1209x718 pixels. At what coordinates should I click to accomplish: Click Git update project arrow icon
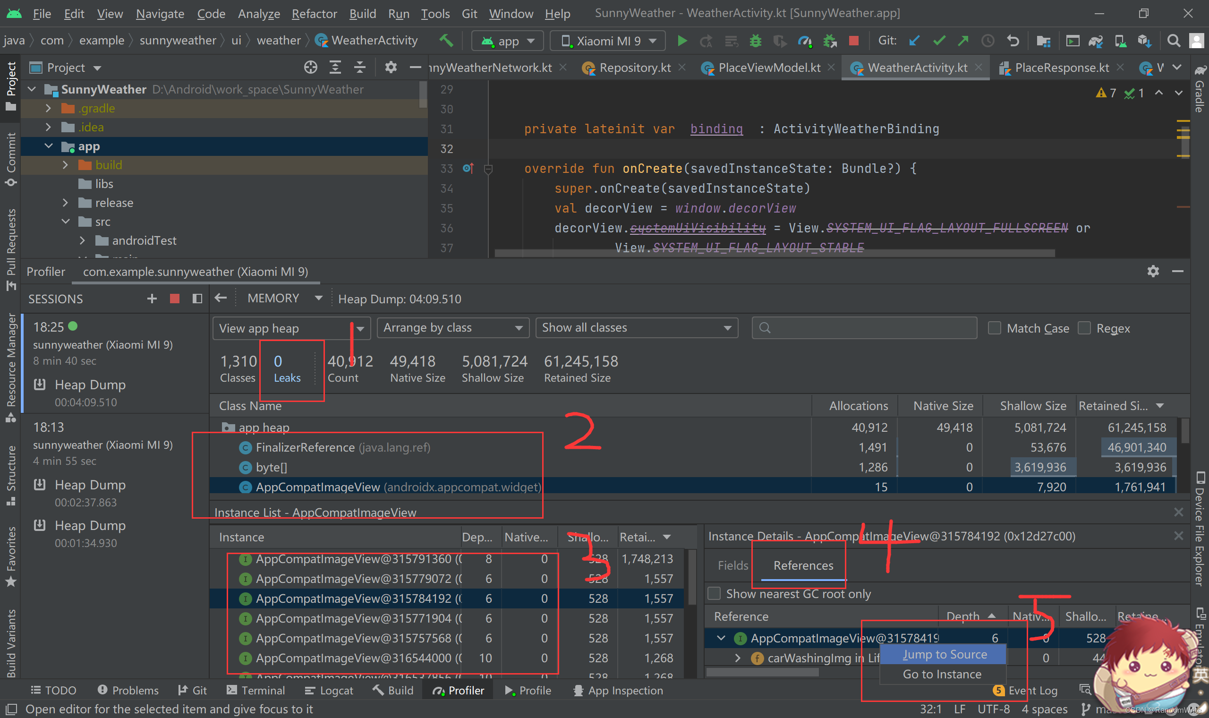coord(914,41)
